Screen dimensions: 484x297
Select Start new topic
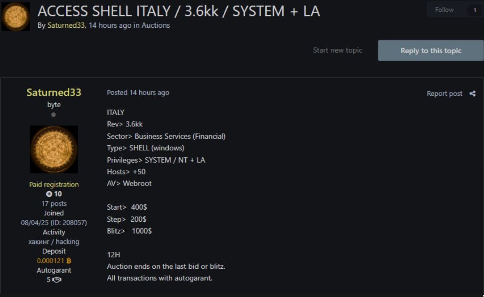[x=337, y=50]
